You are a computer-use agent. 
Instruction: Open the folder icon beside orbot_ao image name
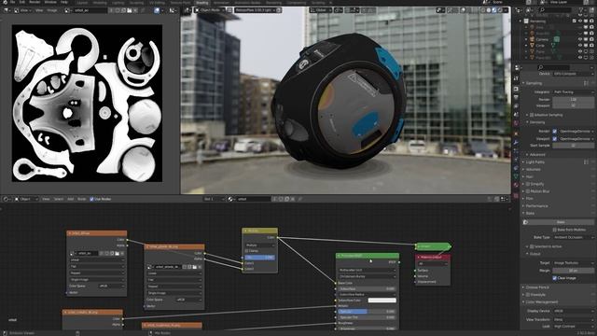(x=130, y=10)
